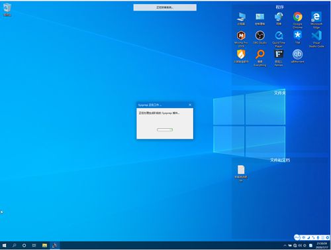Open File Explorer from the taskbar
Image resolution: width=331 pixels, height=250 pixels.
pyautogui.click(x=44, y=245)
